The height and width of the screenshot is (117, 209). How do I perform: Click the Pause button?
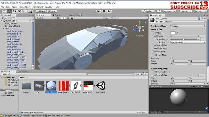(104, 11)
